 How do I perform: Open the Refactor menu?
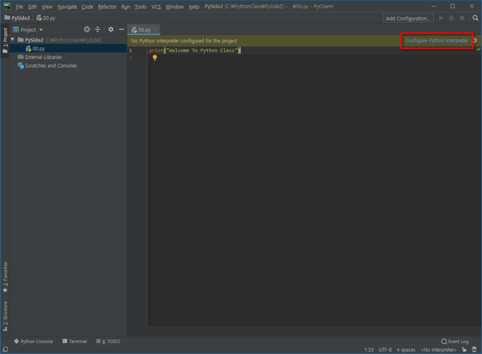pyautogui.click(x=107, y=7)
